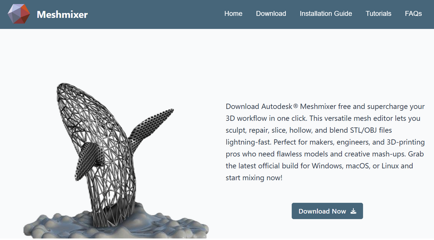The height and width of the screenshot is (240, 434).
Task: Click the "start mixing now!" text
Action: point(254,178)
